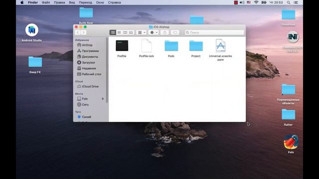The width and height of the screenshot is (319, 179).
Task: Click the IOS Alishop window title
Action: pos(161,27)
